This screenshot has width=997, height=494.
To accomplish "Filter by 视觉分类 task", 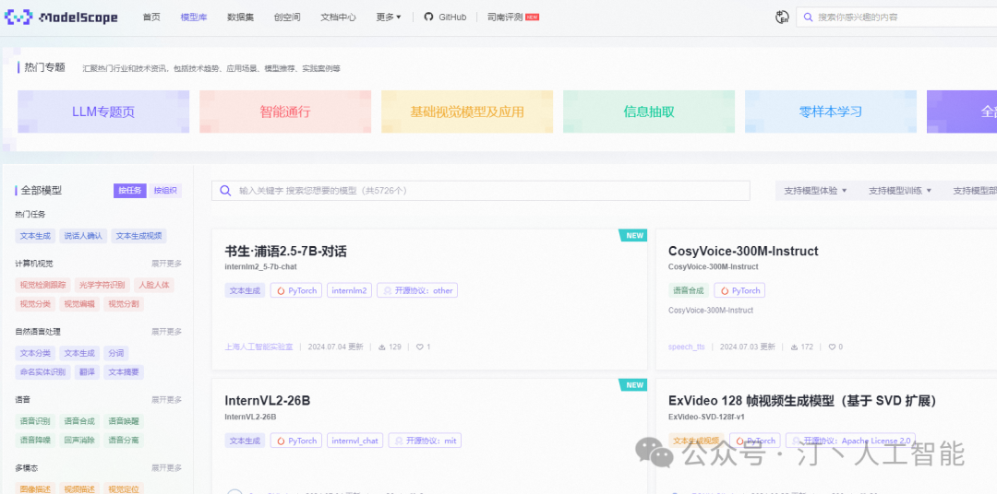I will click(35, 303).
